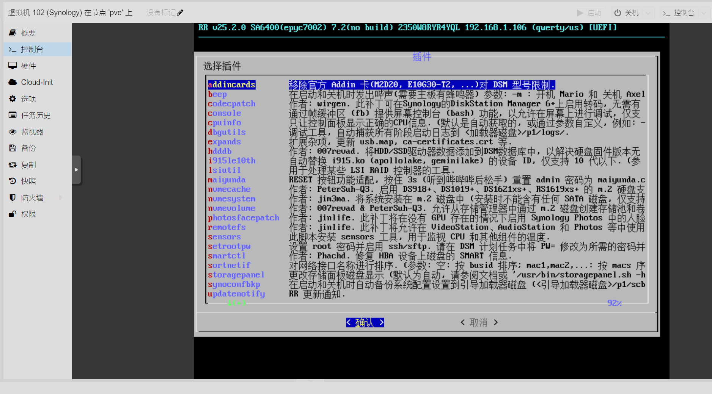The width and height of the screenshot is (712, 394).
Task: Click the 92% scroll indicator in dialog
Action: [x=615, y=303]
